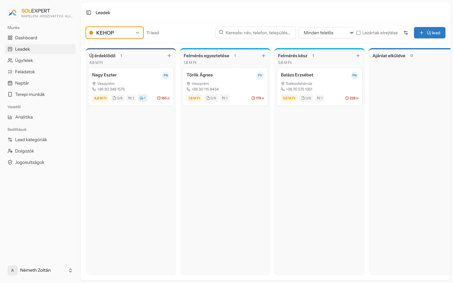Open Balázs Erzsébet lead card
Viewport: 453px width, 283px height.
coord(319,87)
